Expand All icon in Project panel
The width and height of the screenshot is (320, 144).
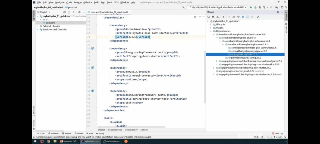(x=69, y=12)
